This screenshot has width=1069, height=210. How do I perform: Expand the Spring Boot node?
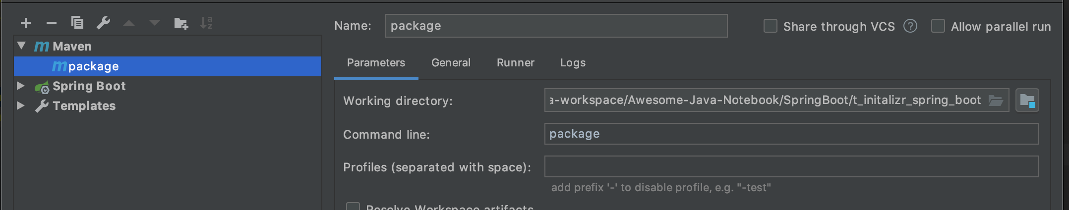click(21, 86)
